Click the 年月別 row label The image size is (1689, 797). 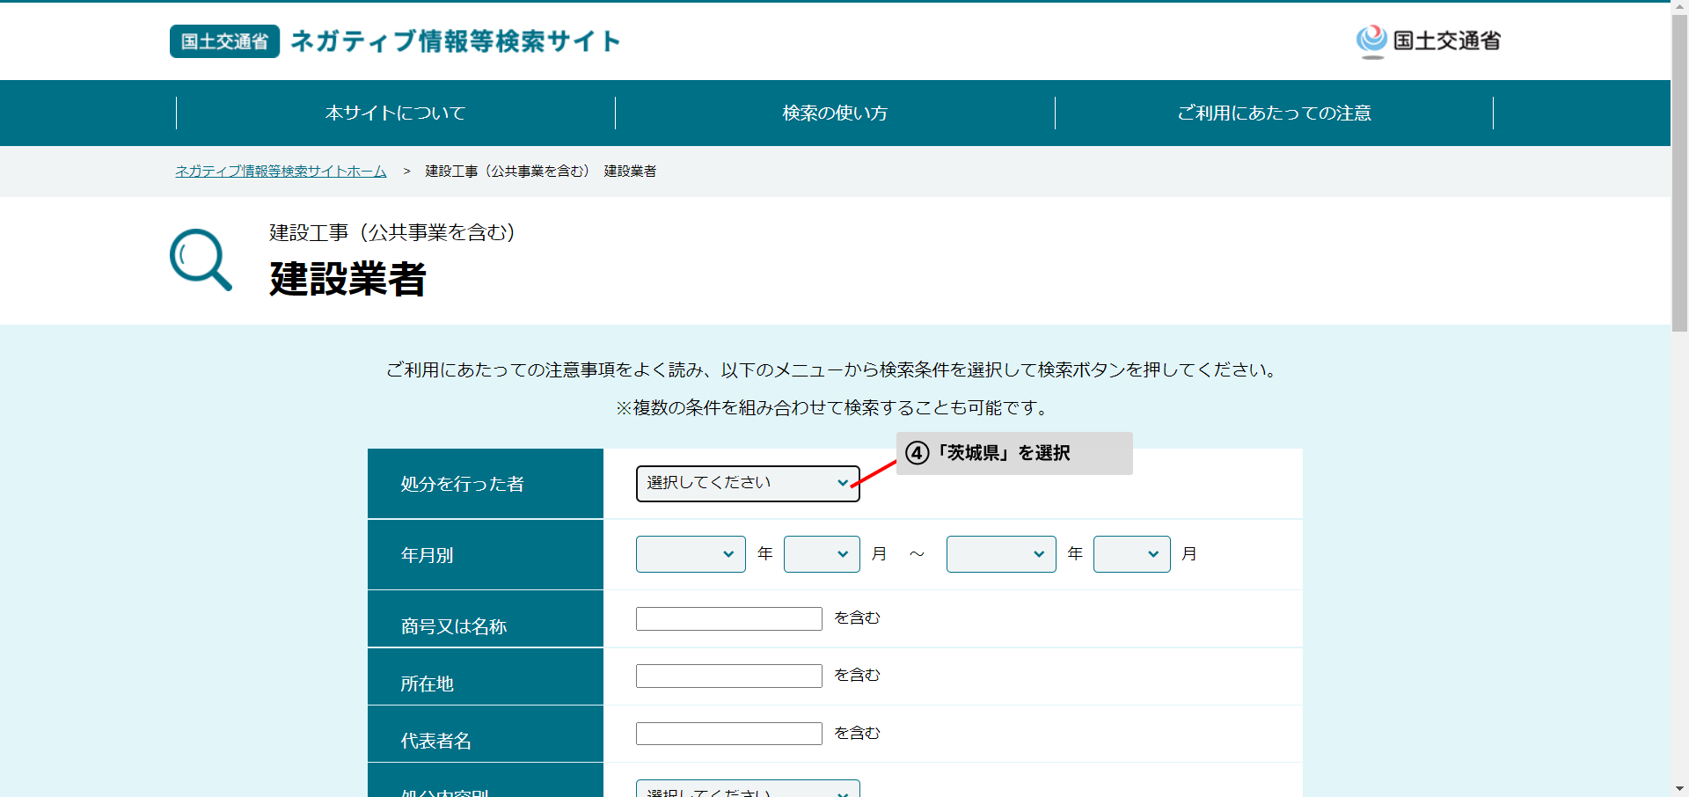point(427,555)
